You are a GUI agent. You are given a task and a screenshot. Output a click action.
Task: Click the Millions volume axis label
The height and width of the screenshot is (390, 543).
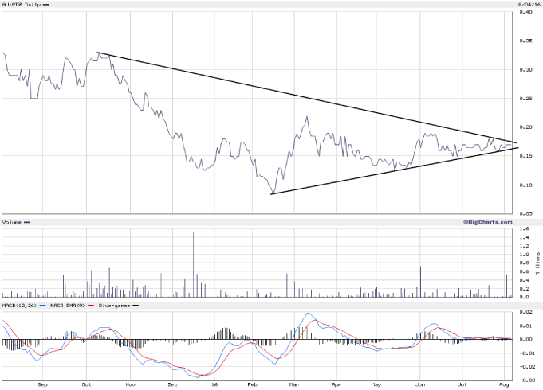(x=537, y=263)
